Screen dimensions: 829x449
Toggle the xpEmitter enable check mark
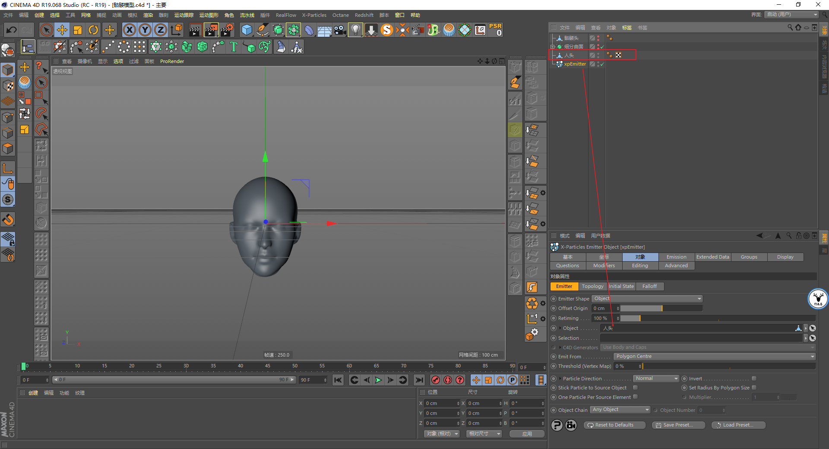[x=602, y=64]
